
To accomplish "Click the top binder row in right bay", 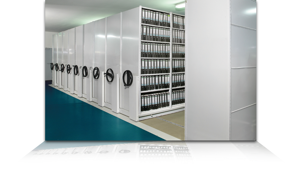I will tap(179, 22).
